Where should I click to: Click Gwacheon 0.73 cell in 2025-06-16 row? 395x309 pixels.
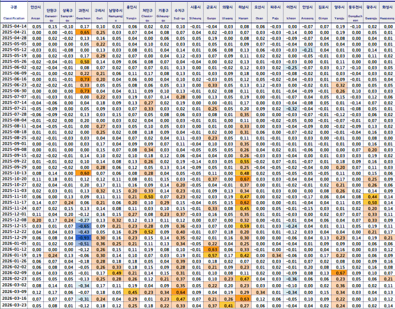click(x=84, y=79)
